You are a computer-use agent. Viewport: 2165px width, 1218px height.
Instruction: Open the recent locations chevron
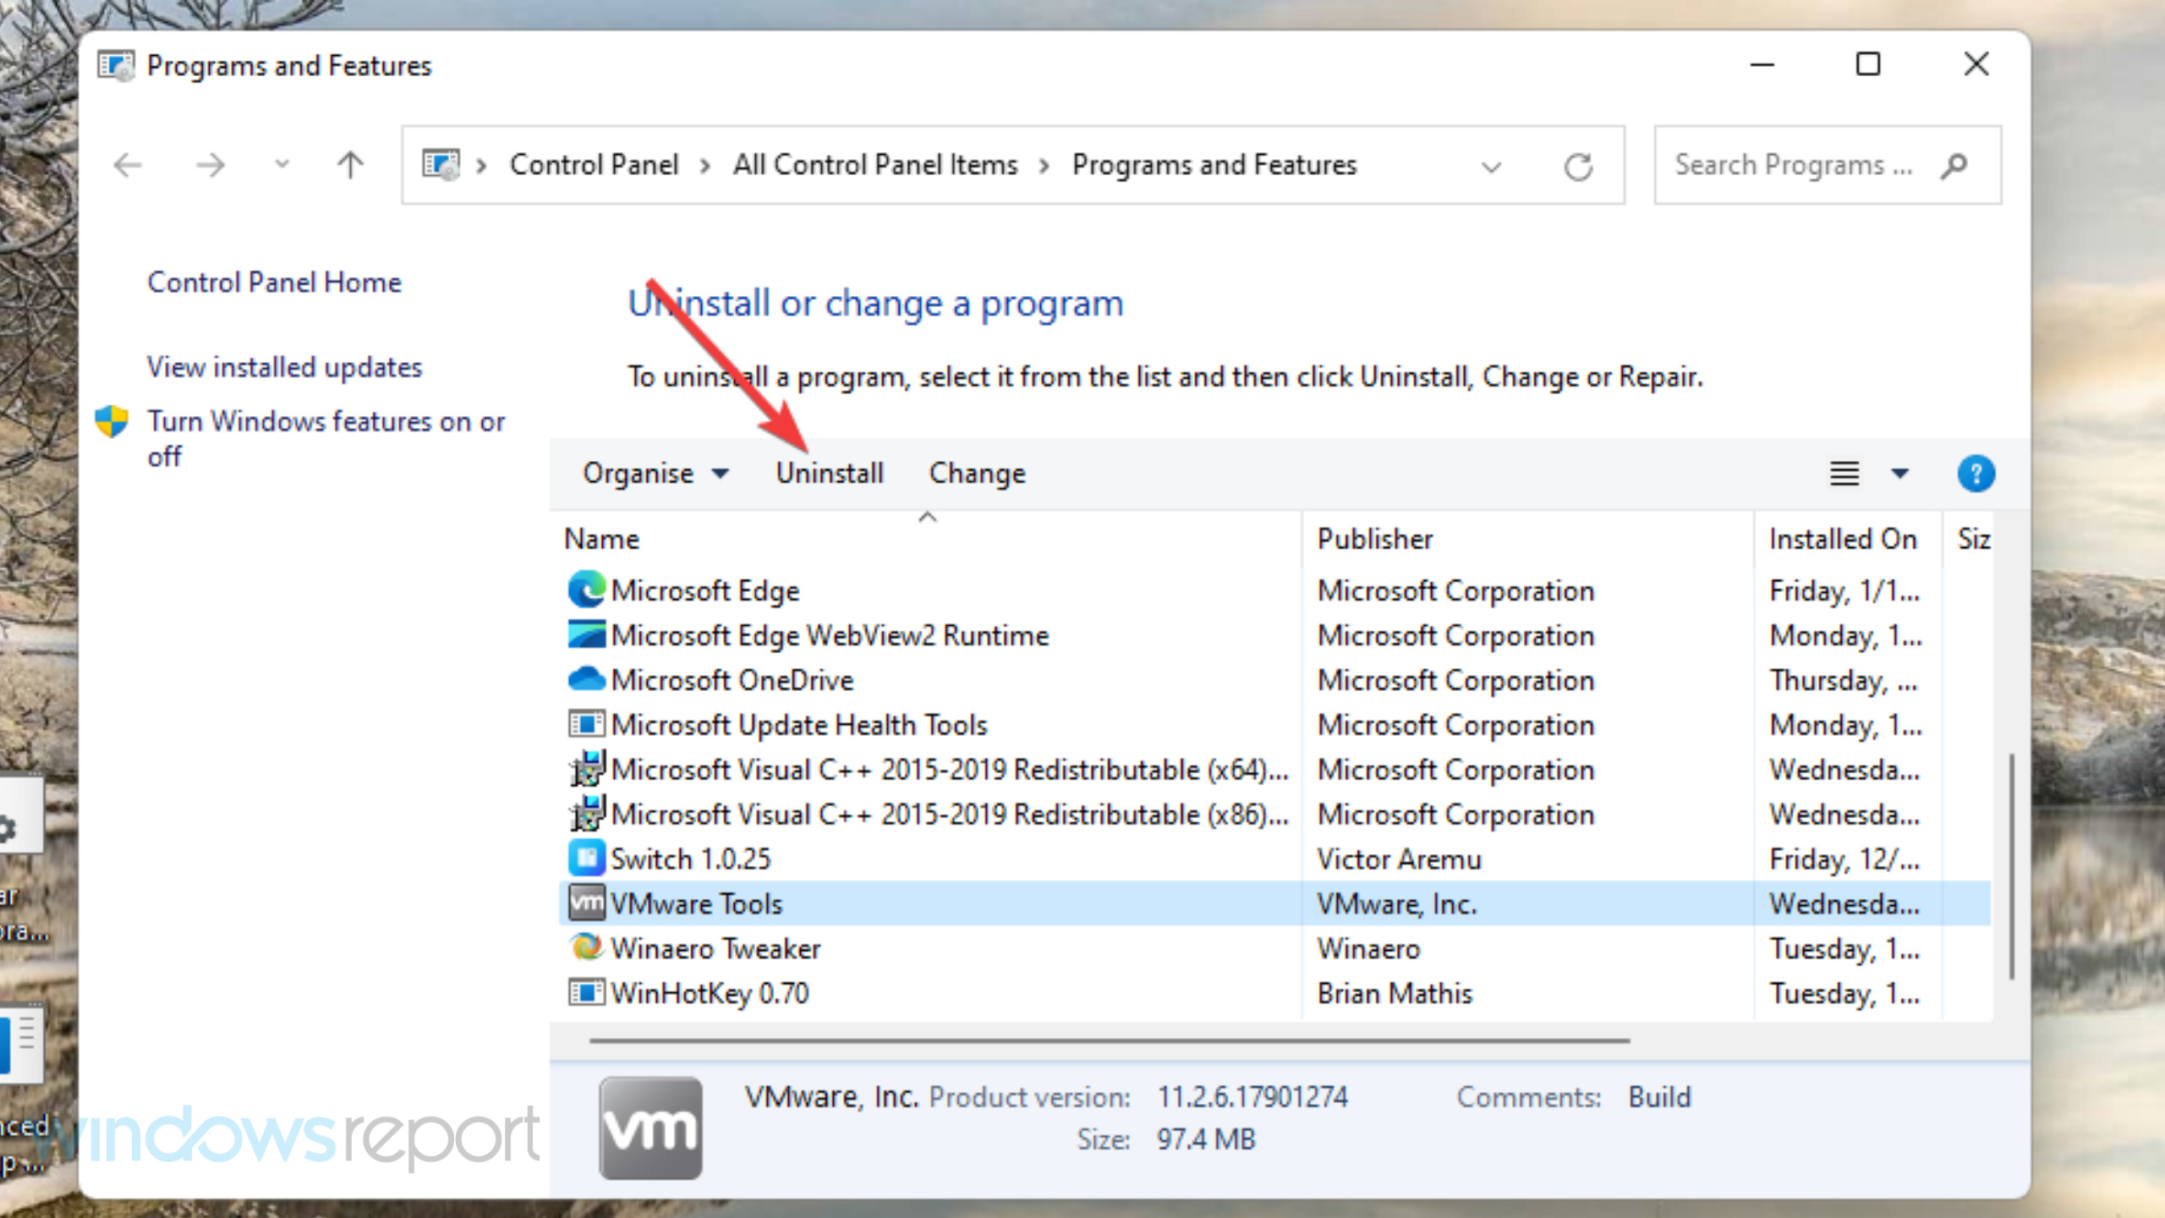tap(282, 164)
